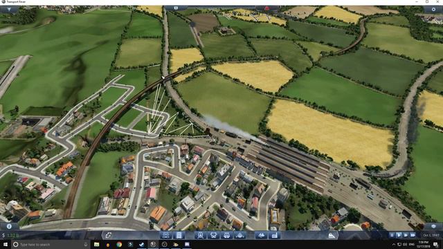Click the taskbar clock
The height and width of the screenshot is (249, 443).
tap(423, 244)
